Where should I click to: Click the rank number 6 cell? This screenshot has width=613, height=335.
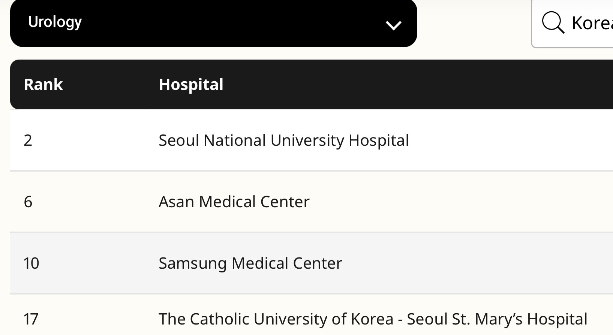click(28, 202)
